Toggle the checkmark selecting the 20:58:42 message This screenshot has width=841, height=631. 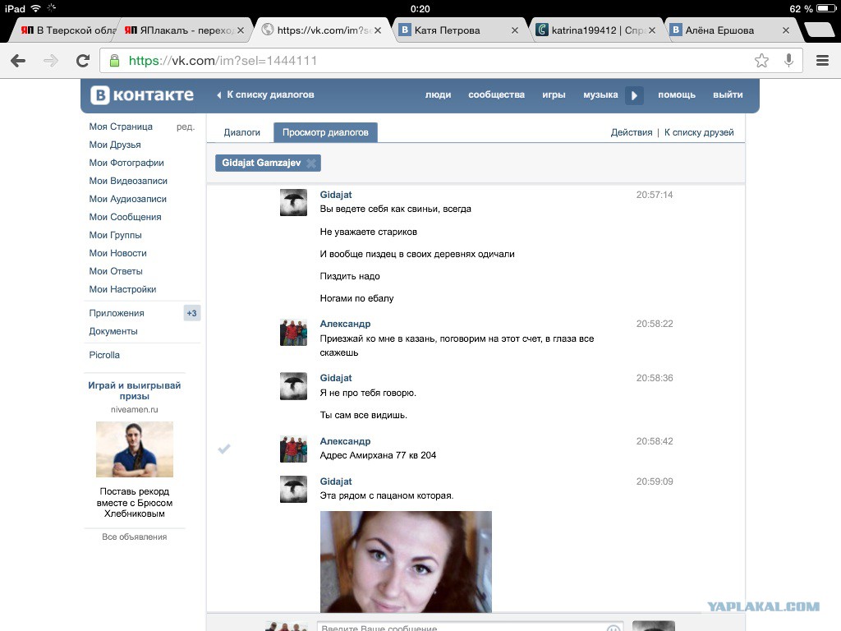click(224, 449)
